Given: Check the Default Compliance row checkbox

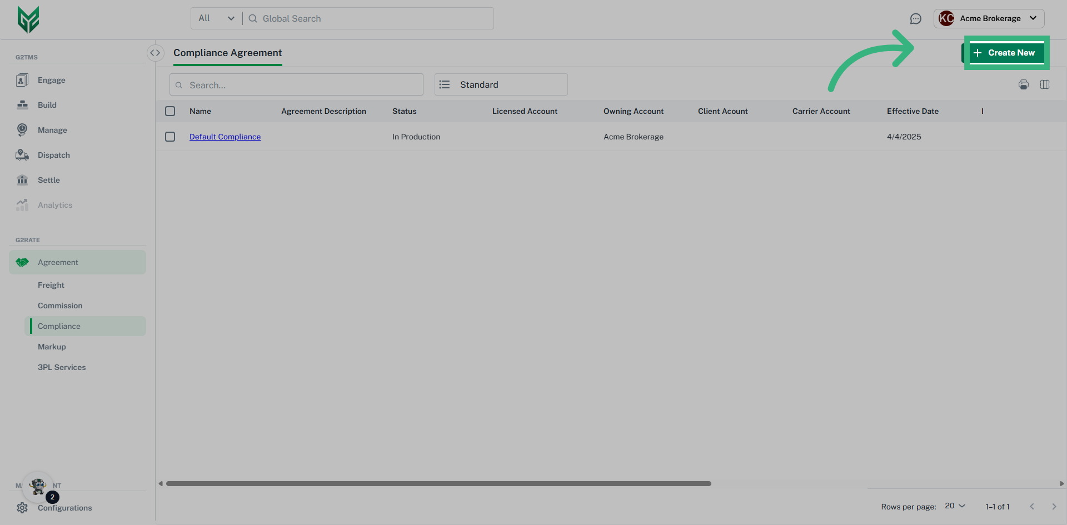Looking at the screenshot, I should [x=170, y=137].
